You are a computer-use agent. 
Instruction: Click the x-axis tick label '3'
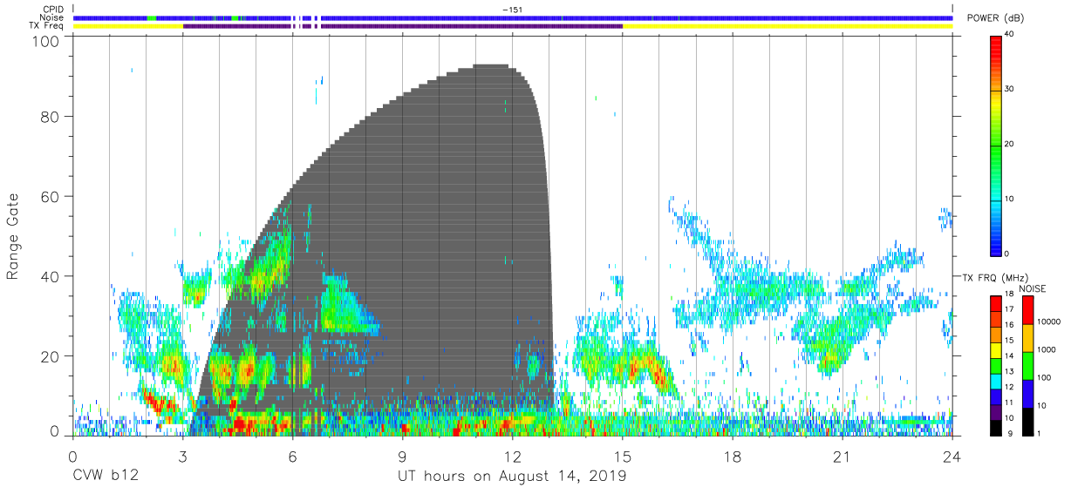(x=183, y=457)
